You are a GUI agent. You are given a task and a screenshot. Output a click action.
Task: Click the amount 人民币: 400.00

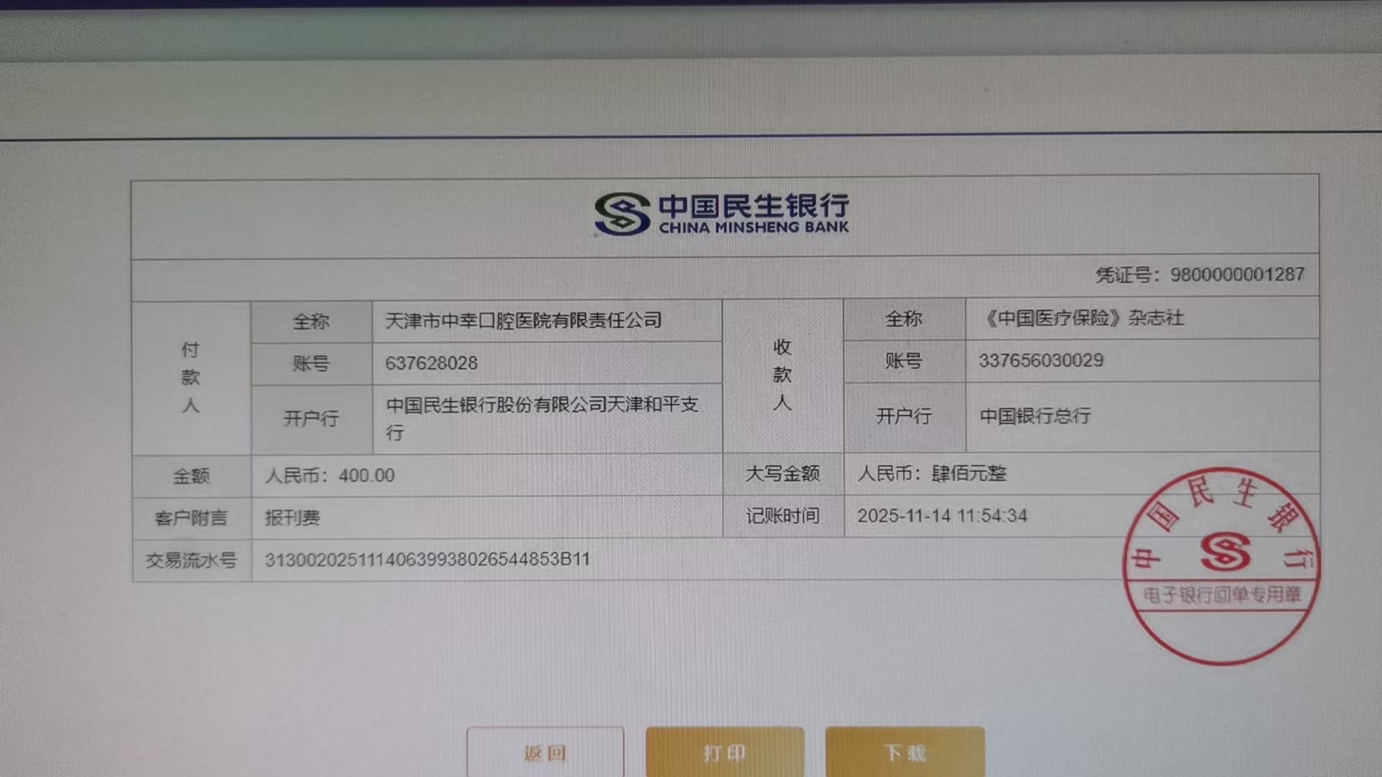(x=330, y=476)
